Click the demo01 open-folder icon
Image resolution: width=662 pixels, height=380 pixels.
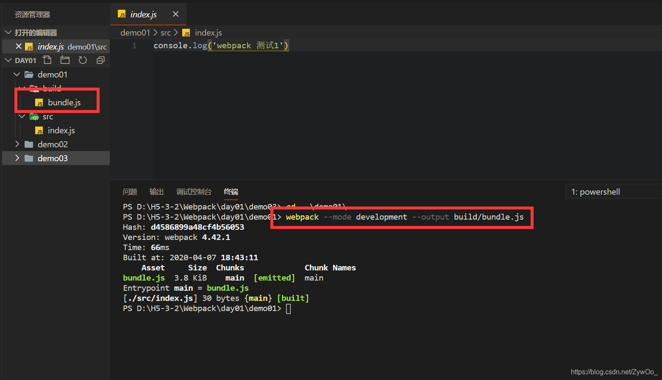(x=29, y=74)
